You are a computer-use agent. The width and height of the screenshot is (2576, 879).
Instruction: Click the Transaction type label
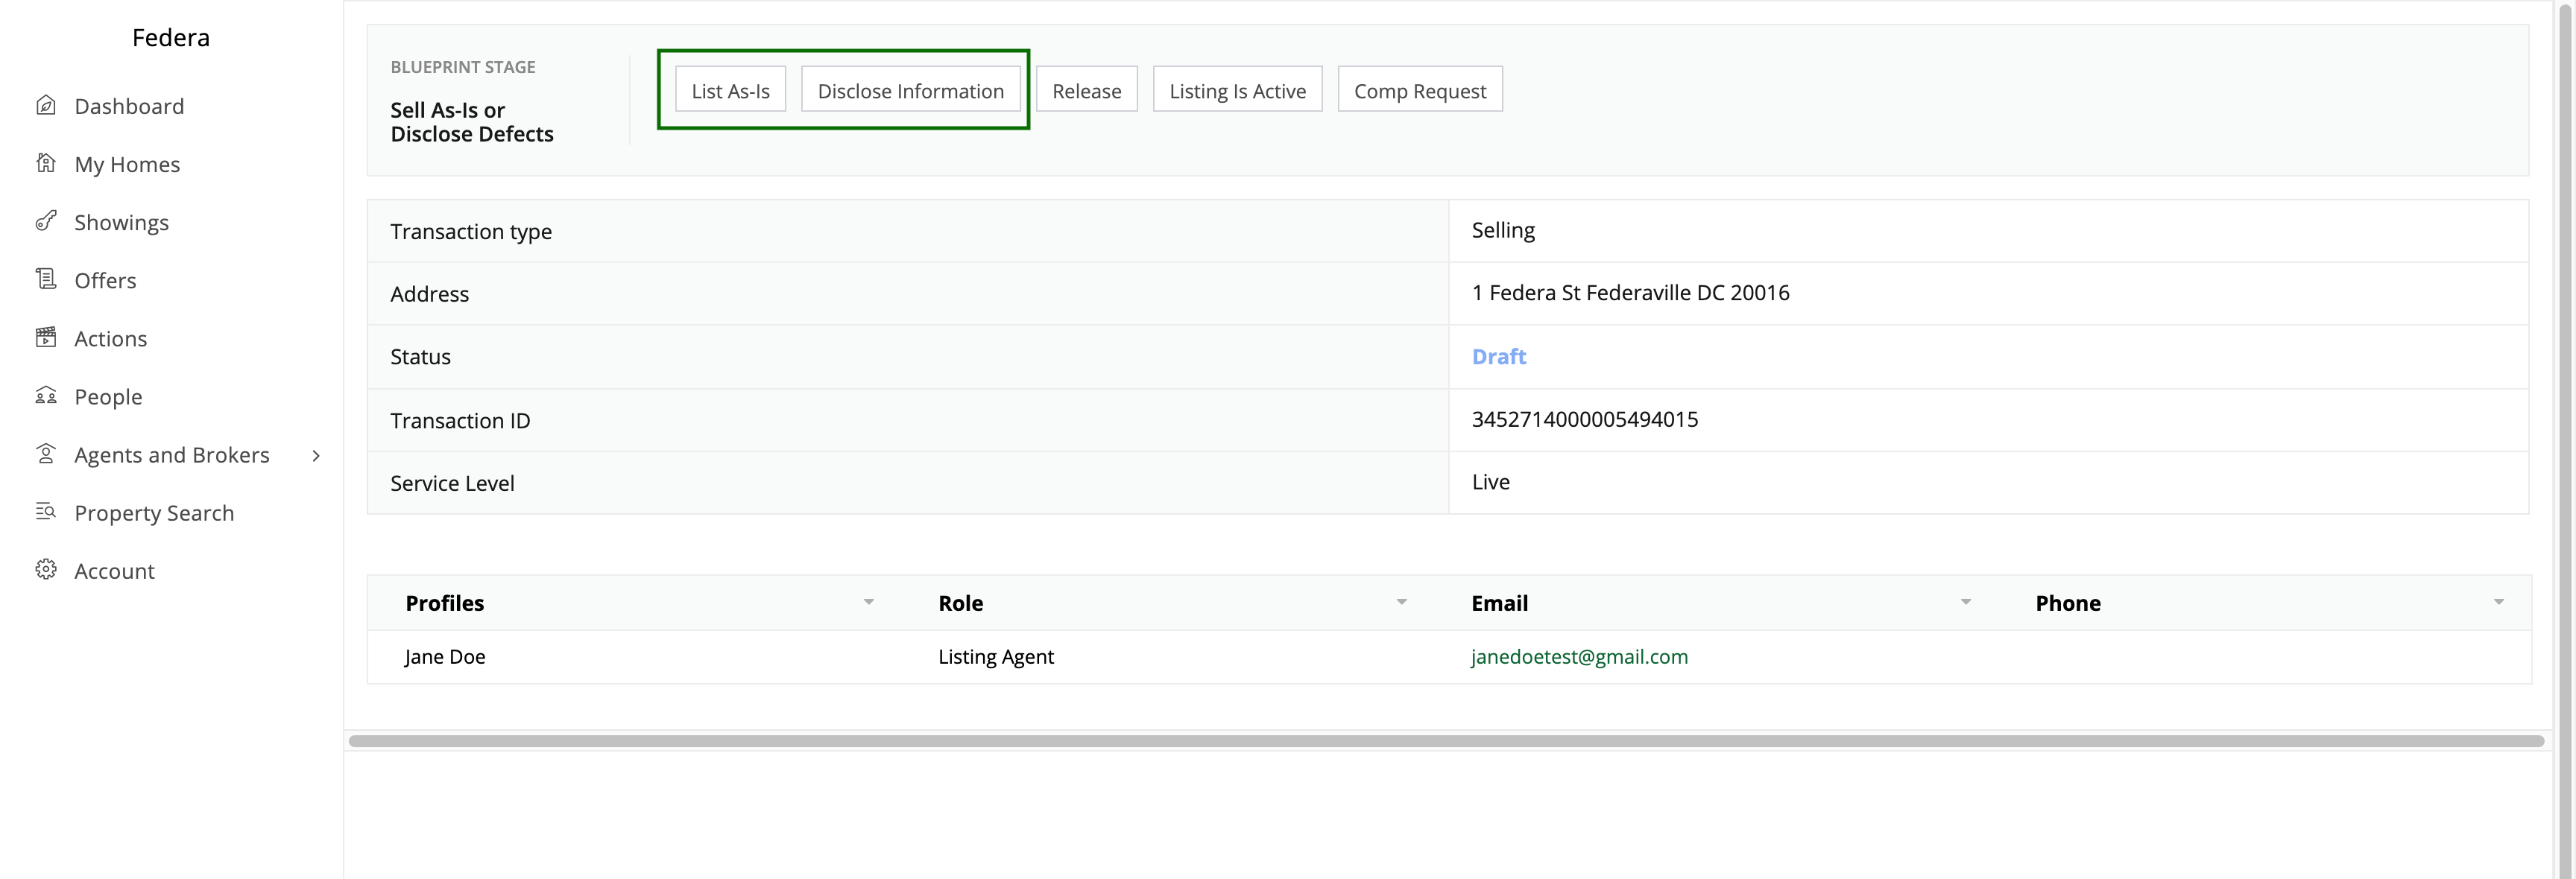click(471, 232)
